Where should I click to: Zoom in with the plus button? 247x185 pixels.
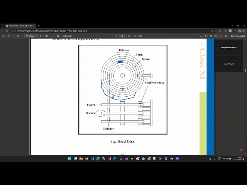(111, 36)
